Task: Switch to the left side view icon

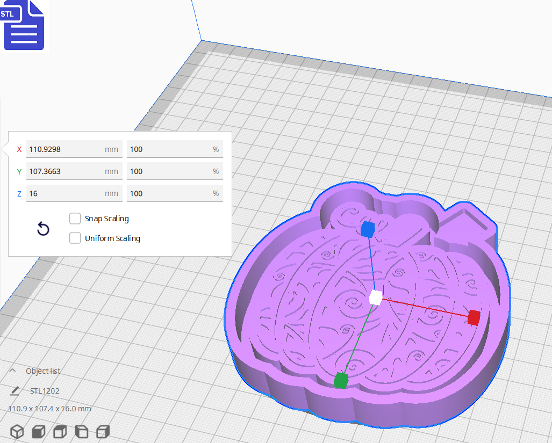Action: 81,431
